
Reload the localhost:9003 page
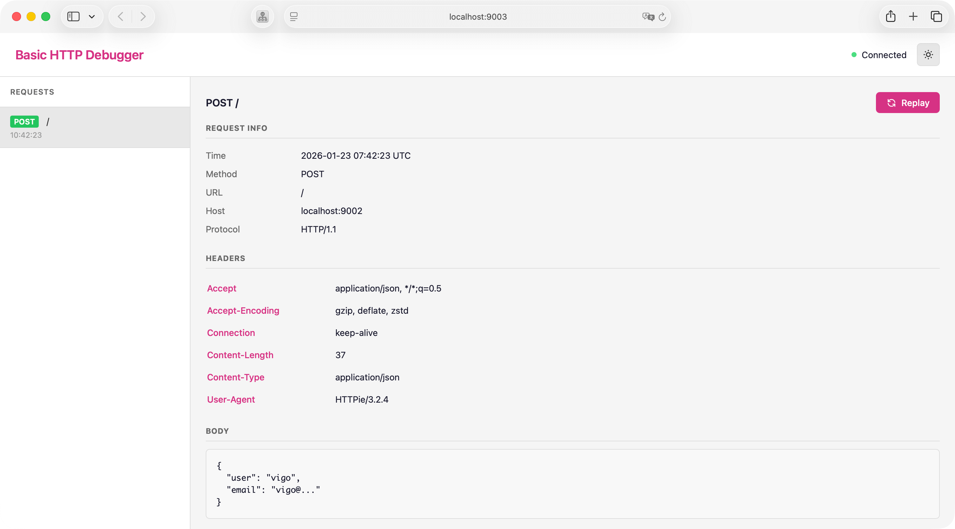tap(663, 17)
